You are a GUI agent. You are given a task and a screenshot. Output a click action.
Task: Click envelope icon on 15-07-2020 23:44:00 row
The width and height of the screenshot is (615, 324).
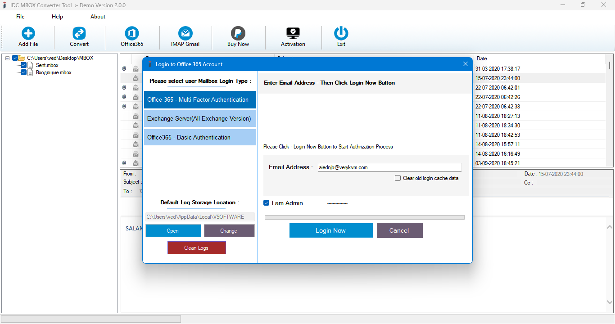pyautogui.click(x=136, y=78)
